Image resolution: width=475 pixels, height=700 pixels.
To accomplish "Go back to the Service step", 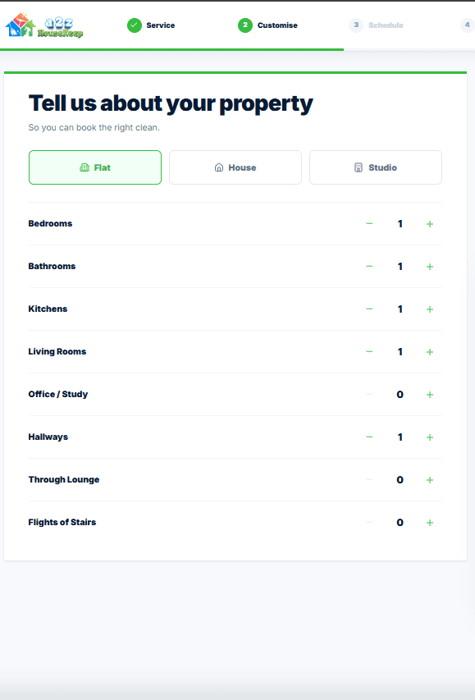I will point(151,25).
